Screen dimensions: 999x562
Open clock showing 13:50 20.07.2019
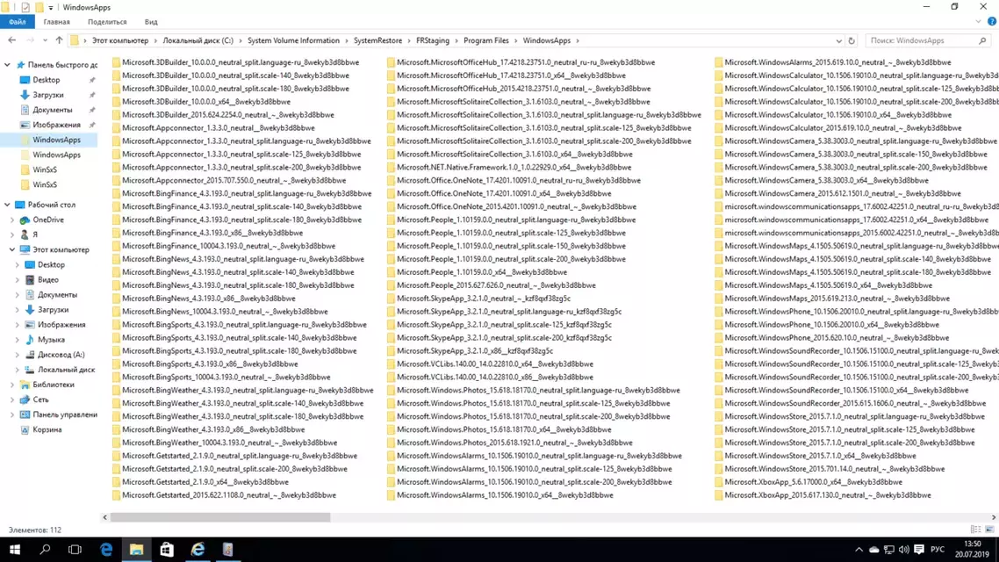[973, 549]
